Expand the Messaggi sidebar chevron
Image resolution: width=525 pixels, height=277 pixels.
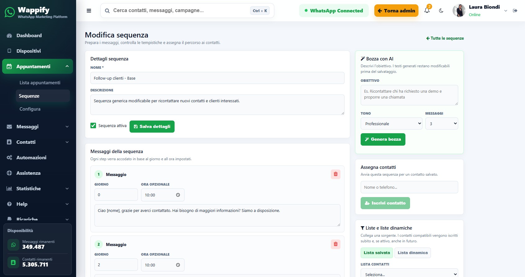(x=67, y=126)
